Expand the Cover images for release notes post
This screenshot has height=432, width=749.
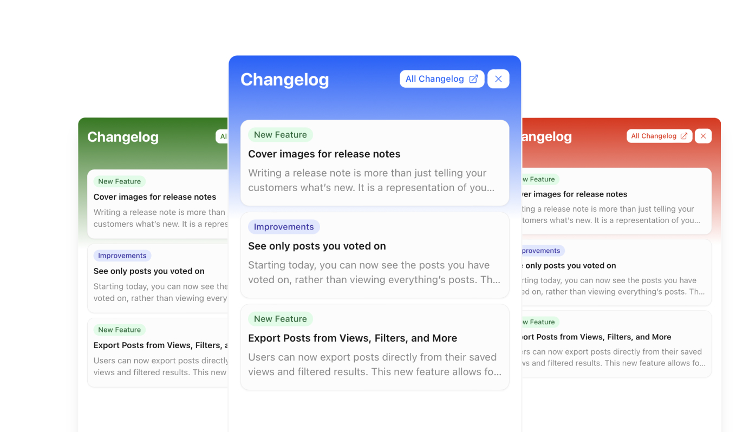pos(374,162)
